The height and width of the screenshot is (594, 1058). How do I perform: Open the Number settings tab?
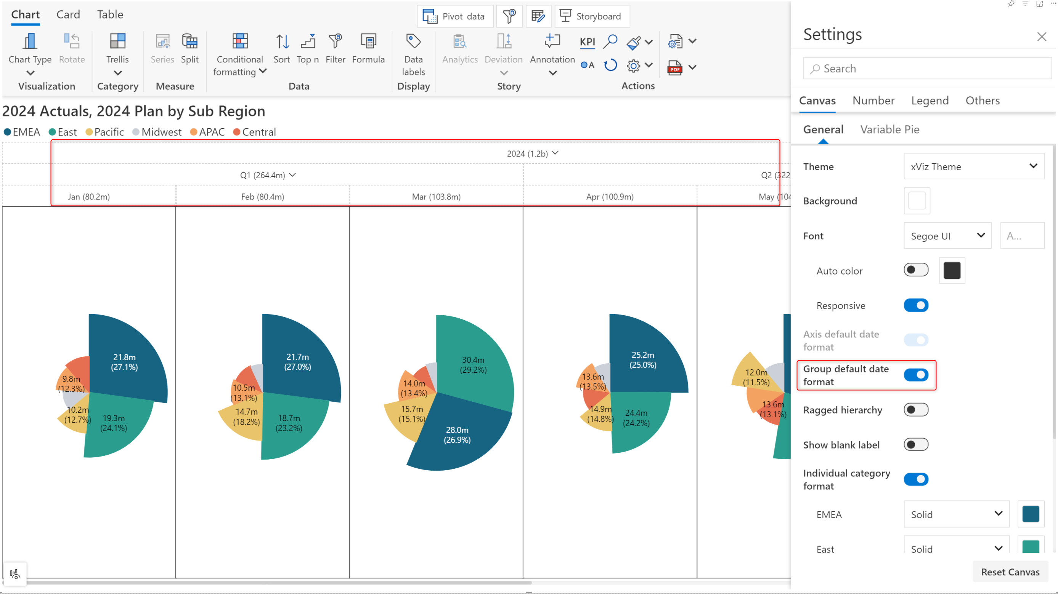coord(873,101)
